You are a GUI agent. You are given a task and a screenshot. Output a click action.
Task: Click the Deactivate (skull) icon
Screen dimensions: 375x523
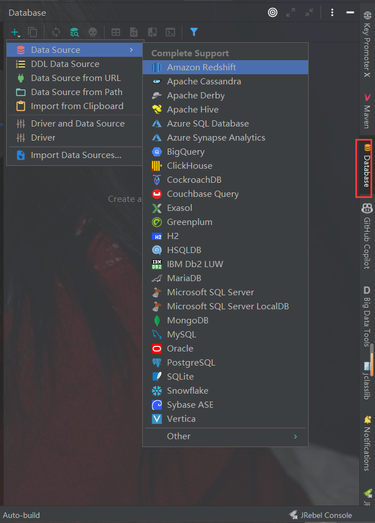pyautogui.click(x=93, y=33)
